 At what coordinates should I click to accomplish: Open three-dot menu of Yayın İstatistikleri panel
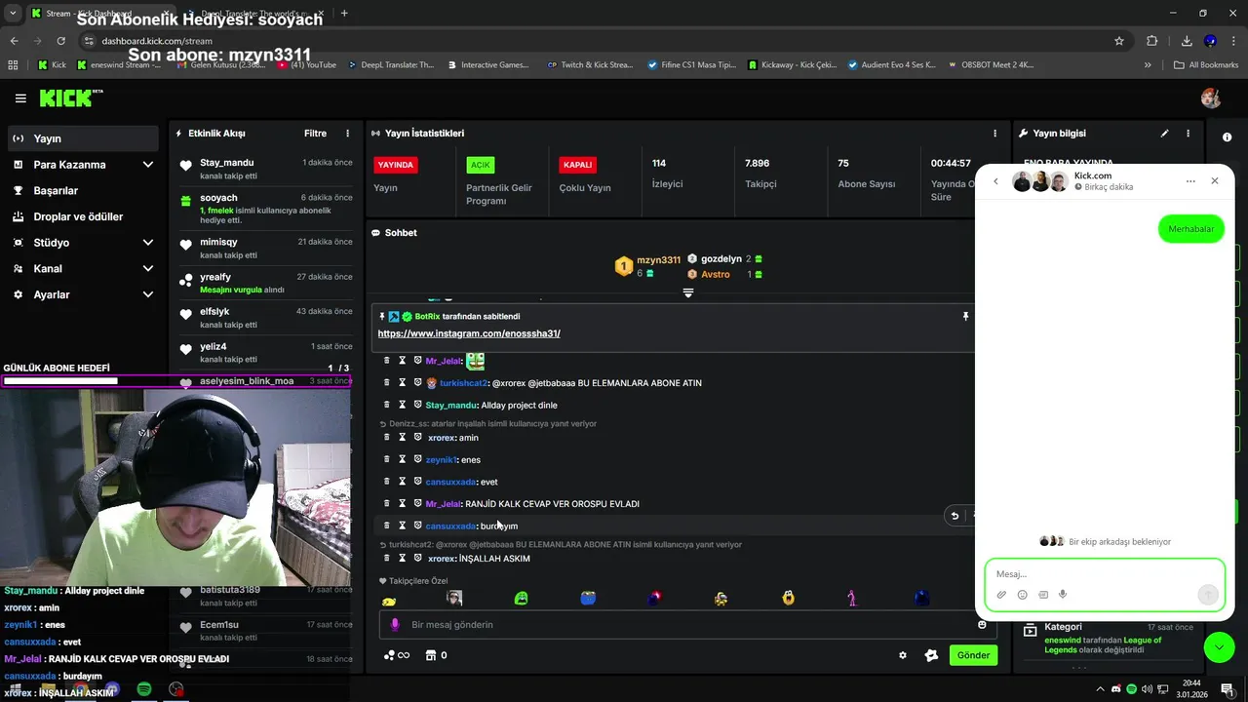[995, 134]
